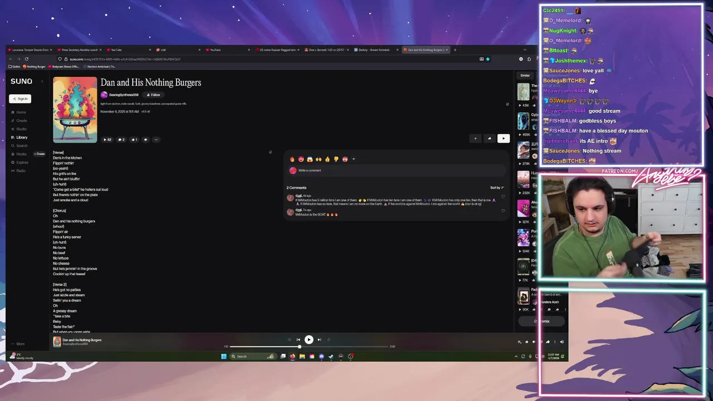Open Hooks in the Suno sidebar
Screen dimensions: 713x401
pos(19,154)
